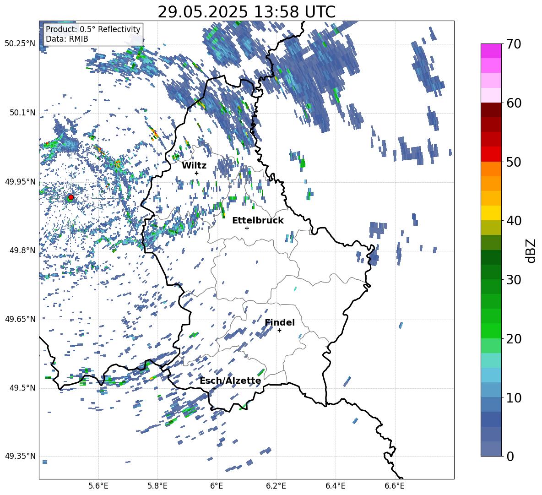Click the red radar location marker
This screenshot has width=542, height=495.
(71, 197)
